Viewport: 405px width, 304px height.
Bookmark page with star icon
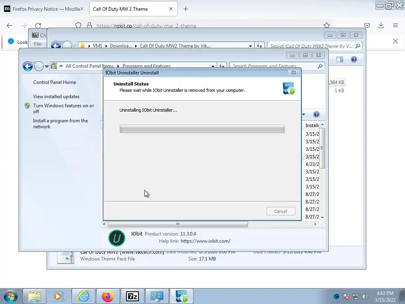pos(326,25)
